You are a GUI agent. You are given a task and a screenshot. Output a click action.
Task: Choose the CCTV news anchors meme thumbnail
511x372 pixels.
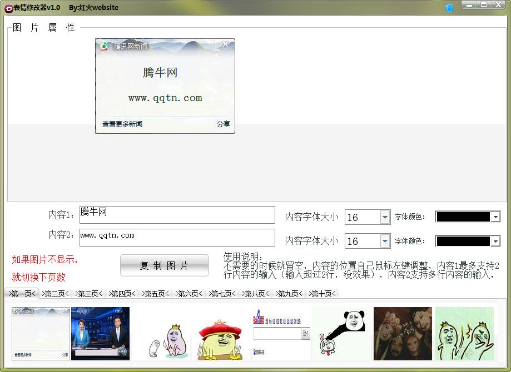[100, 333]
